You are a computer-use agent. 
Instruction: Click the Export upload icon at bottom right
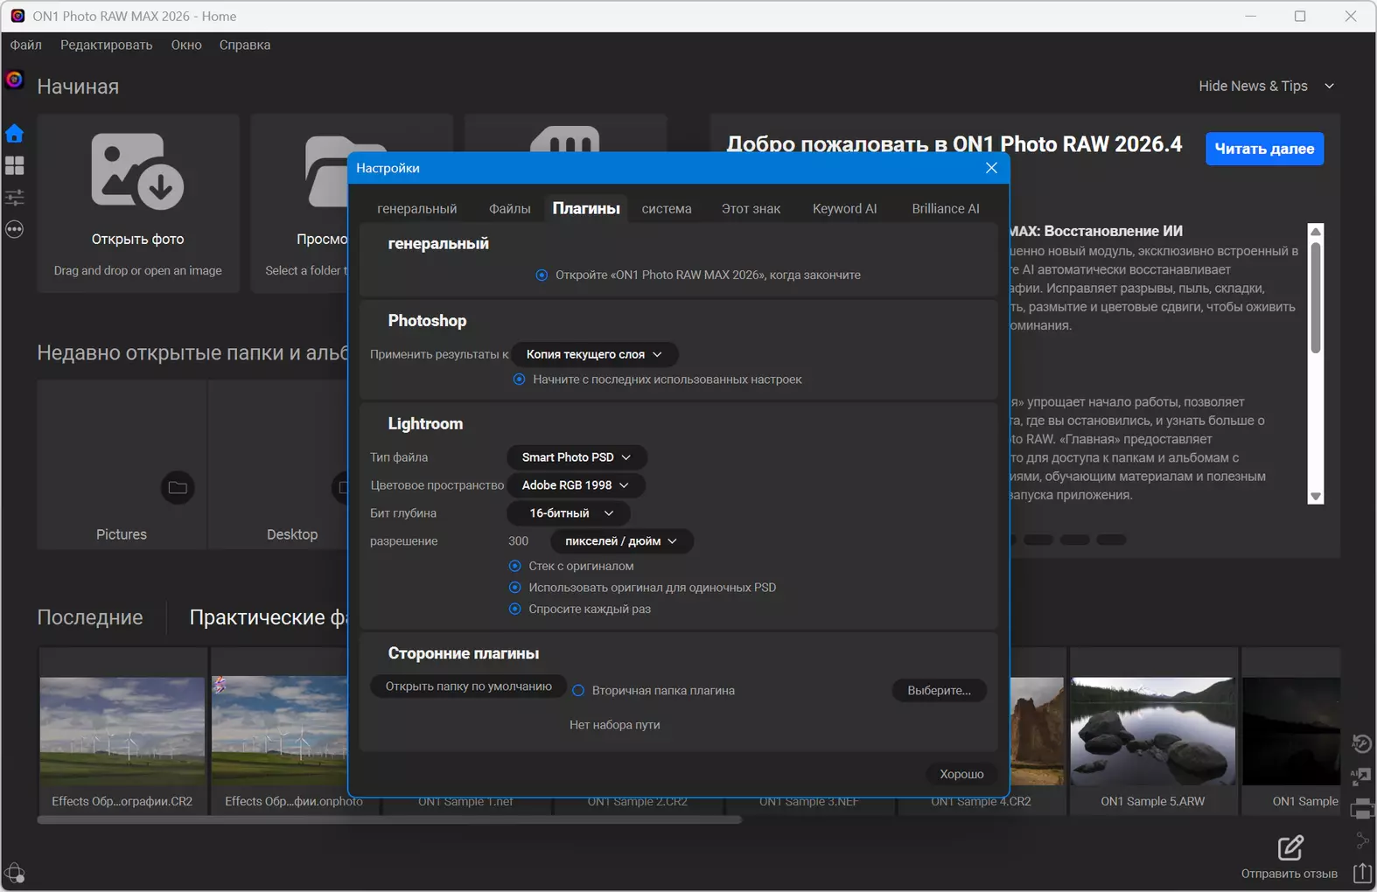pyautogui.click(x=1361, y=873)
